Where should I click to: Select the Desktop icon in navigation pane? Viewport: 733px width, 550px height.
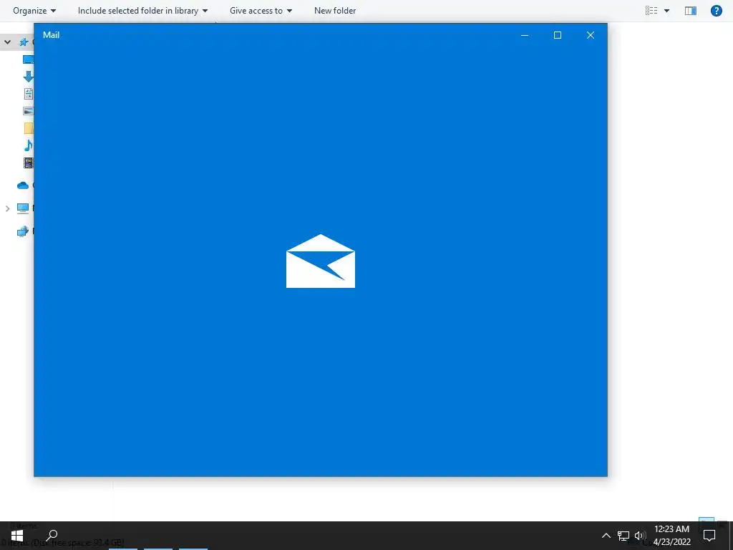click(28, 59)
